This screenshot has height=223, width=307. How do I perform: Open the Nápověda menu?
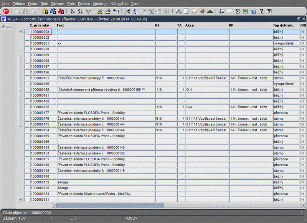point(119,4)
